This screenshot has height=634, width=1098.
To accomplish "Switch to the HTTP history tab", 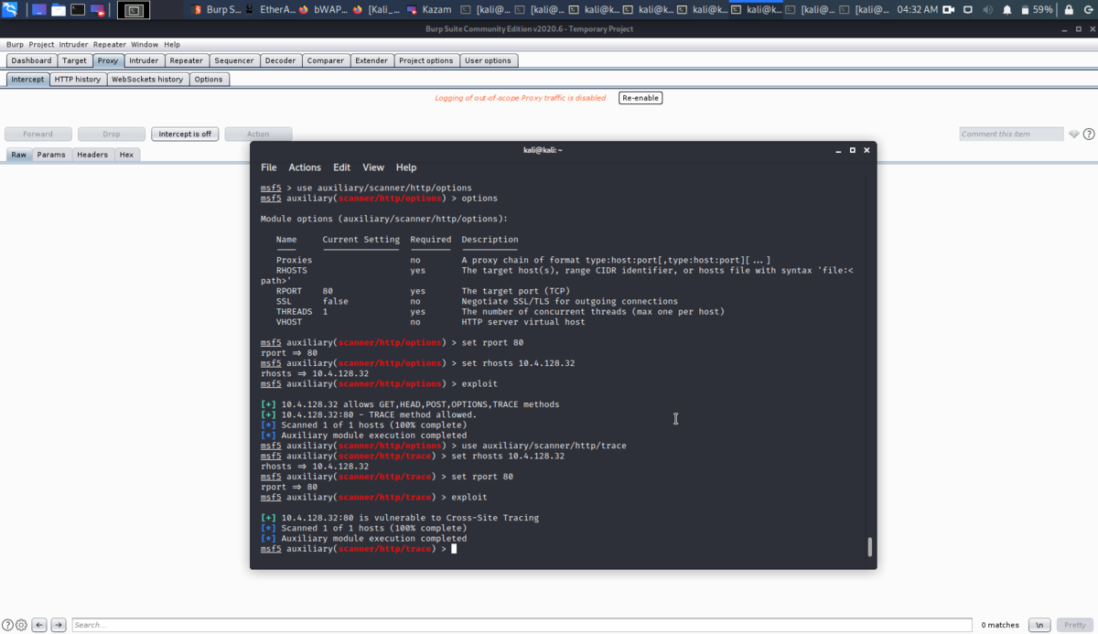I will [x=78, y=80].
